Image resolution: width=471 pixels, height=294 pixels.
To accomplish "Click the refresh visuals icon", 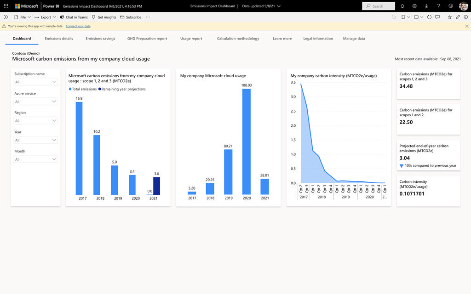I will (429, 17).
